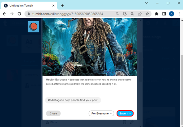Maximize the browser window
Image resolution: width=183 pixels, height=127 pixels.
(x=168, y=3)
